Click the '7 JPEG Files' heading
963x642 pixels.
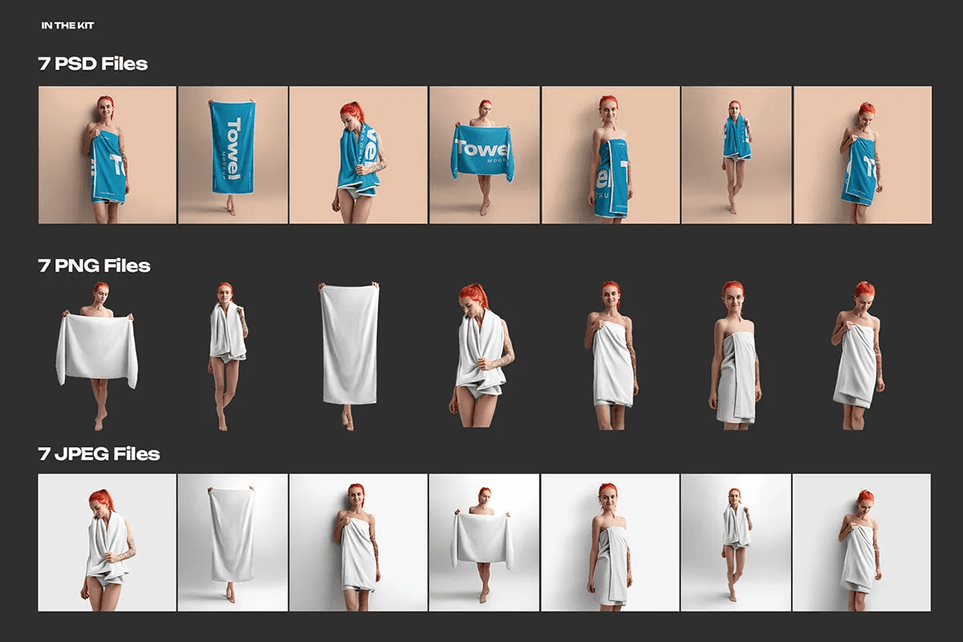(100, 454)
